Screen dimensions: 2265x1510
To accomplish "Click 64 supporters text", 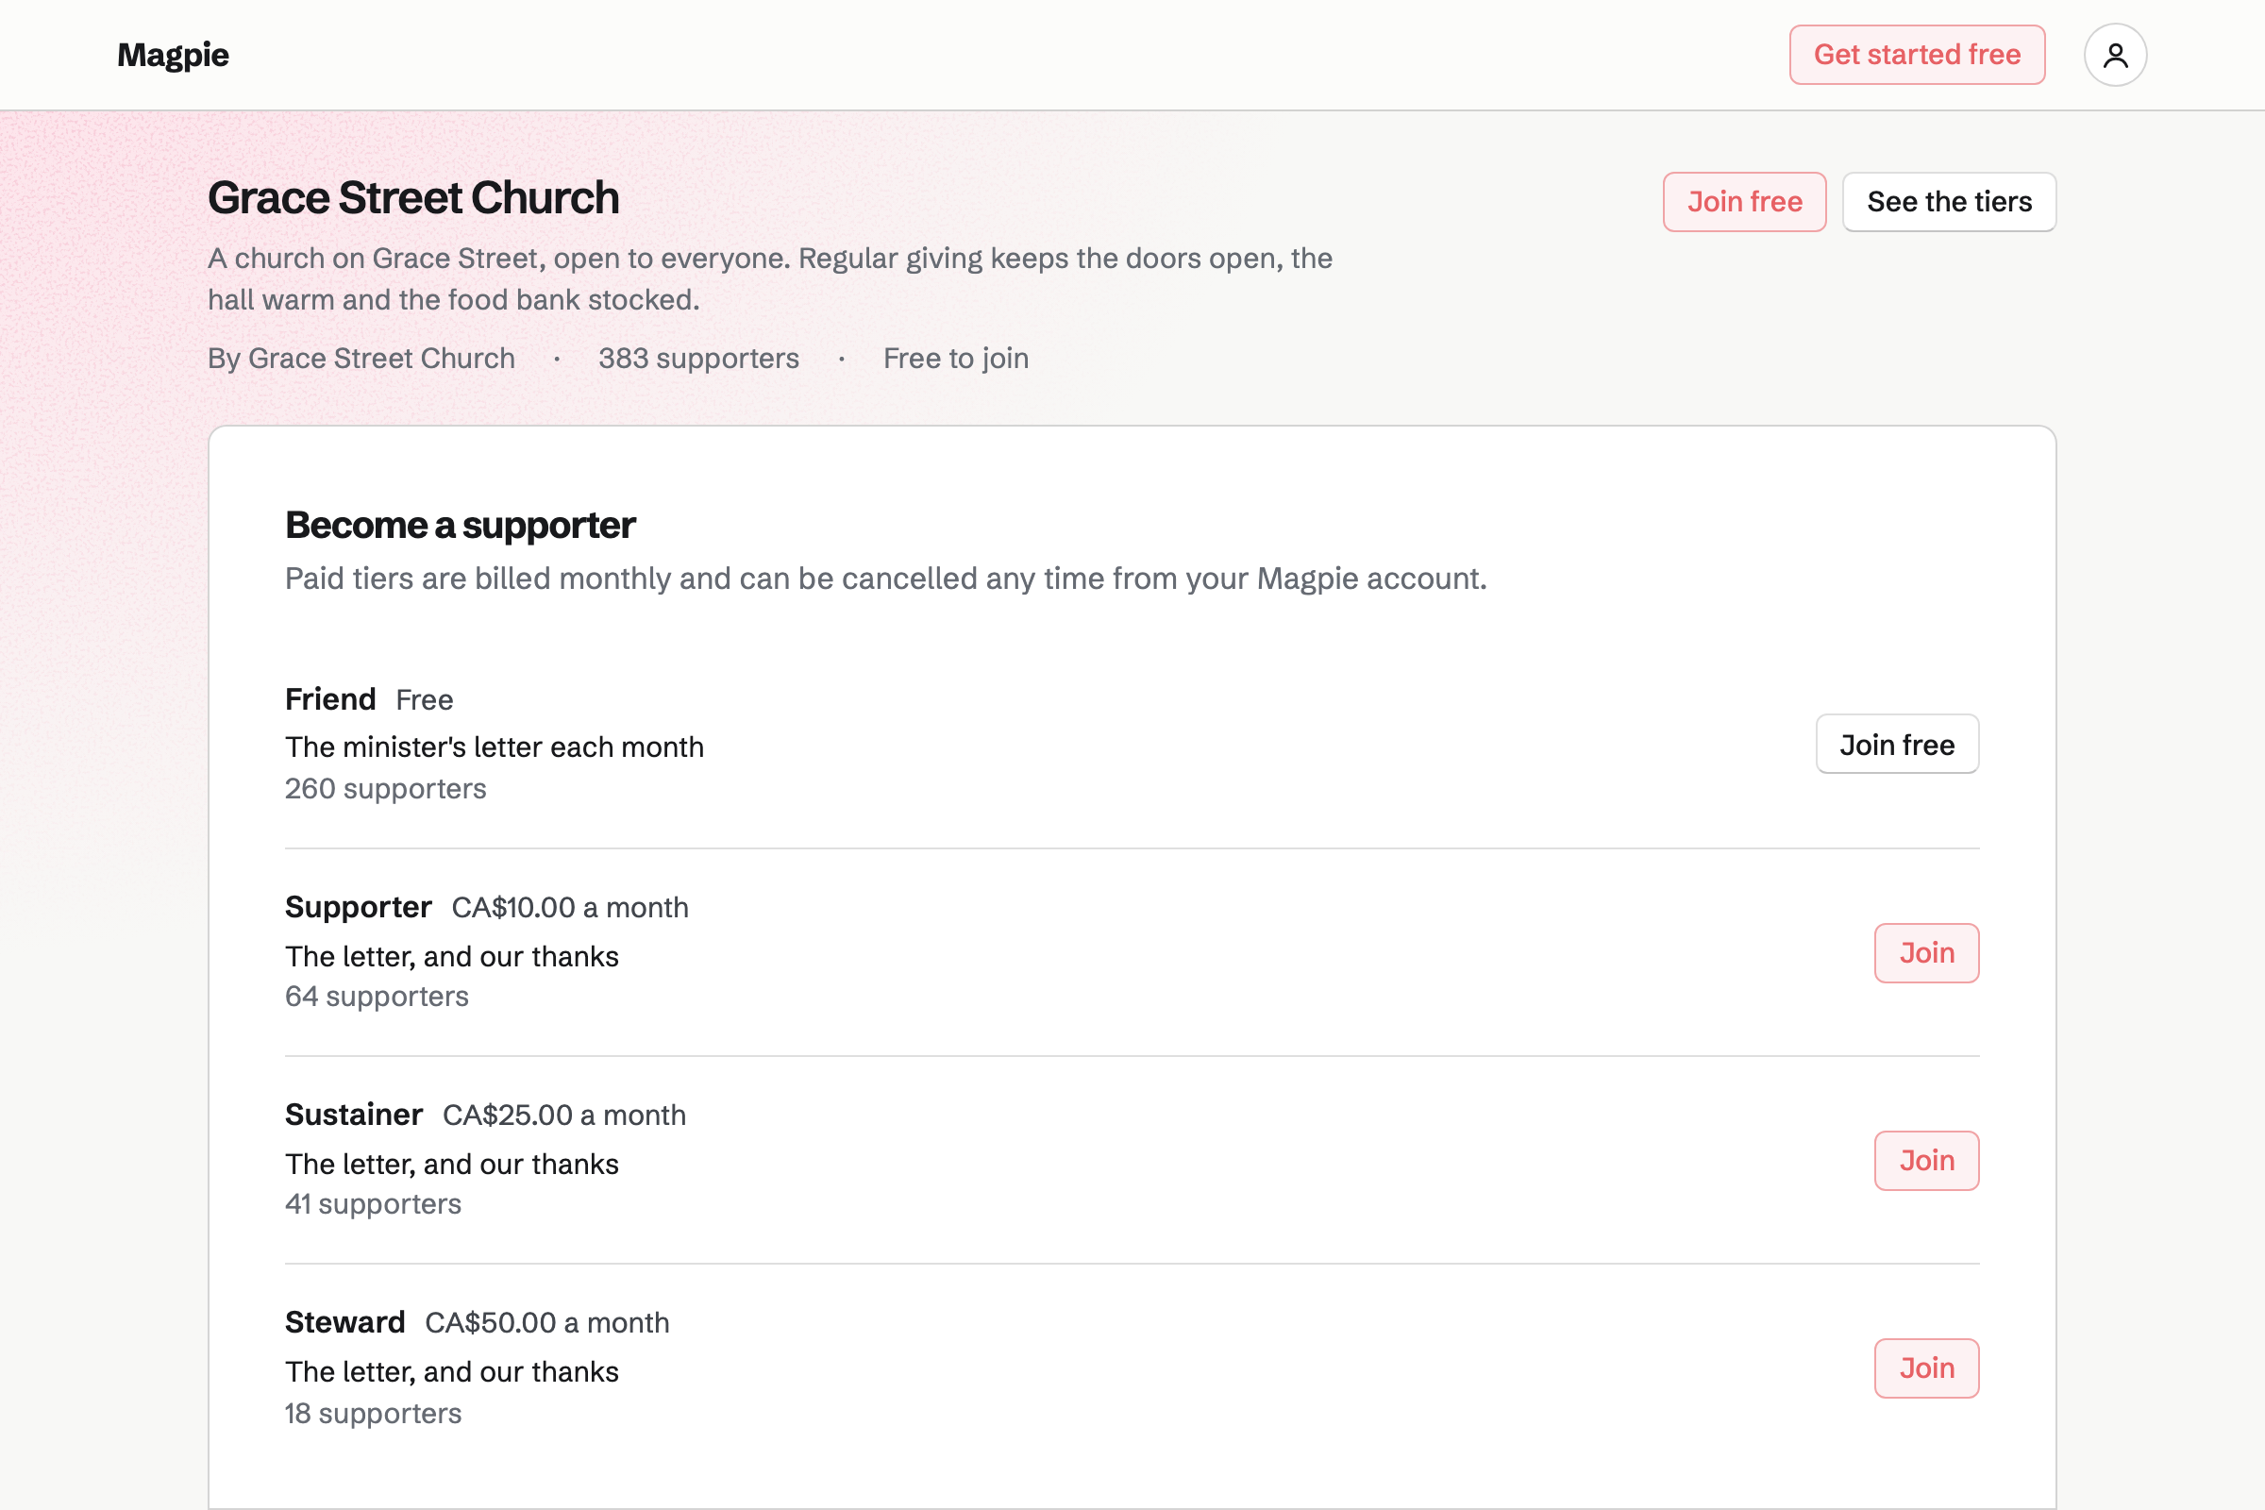I will coord(377,996).
